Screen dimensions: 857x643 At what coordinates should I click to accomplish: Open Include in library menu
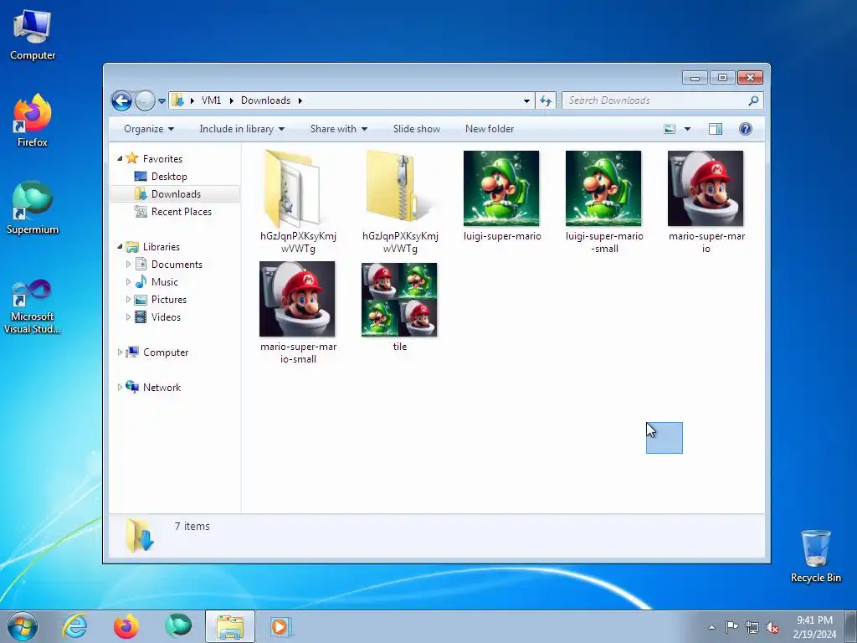242,129
